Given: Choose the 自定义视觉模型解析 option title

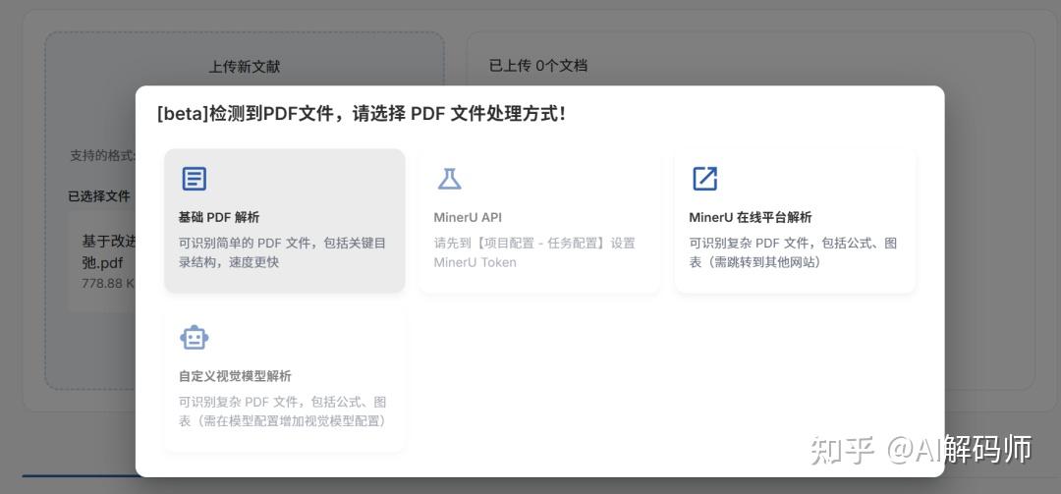Looking at the screenshot, I should (x=235, y=376).
